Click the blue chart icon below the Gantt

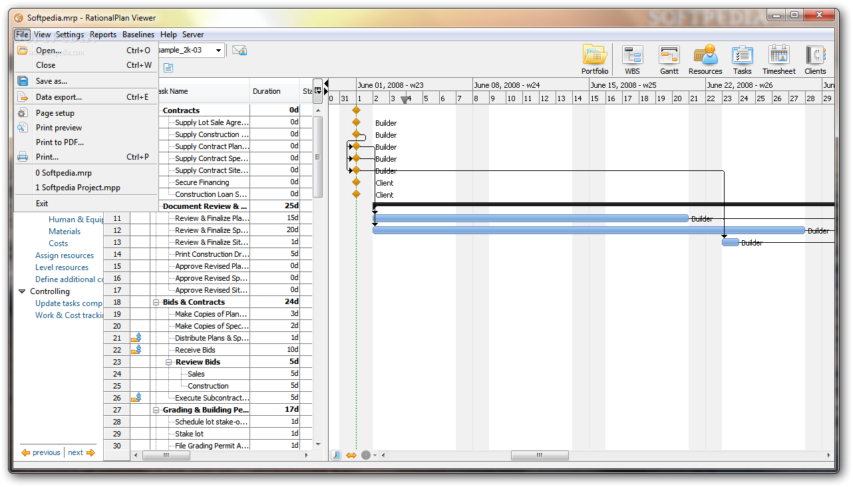[336, 455]
